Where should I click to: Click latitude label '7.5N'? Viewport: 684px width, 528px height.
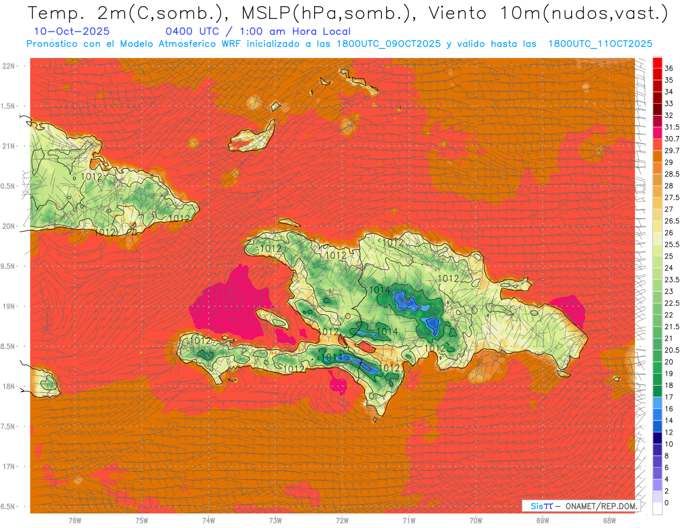pos(7,427)
